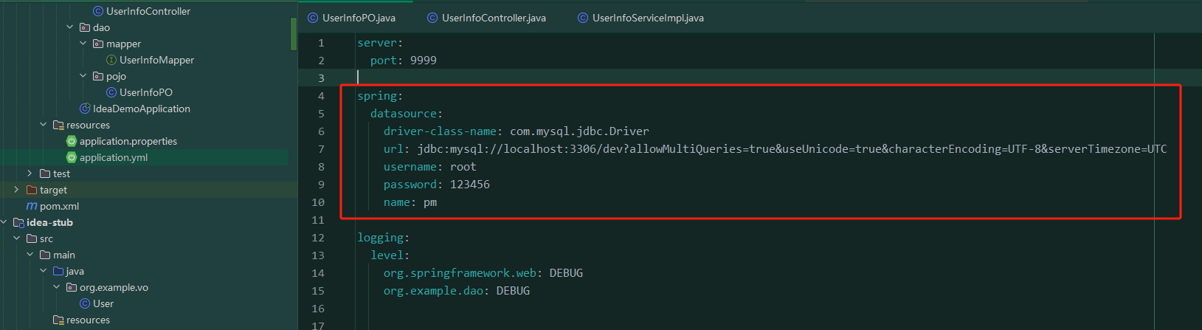Click com.mysql.jdbc.Driver value
Screen dimensions: 1202x330
(579, 131)
